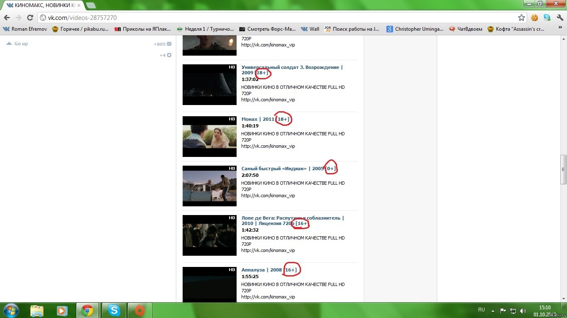This screenshot has width=567, height=318.
Task: Play the Самый быстрый Индиан video thumbnail
Action: click(210, 186)
